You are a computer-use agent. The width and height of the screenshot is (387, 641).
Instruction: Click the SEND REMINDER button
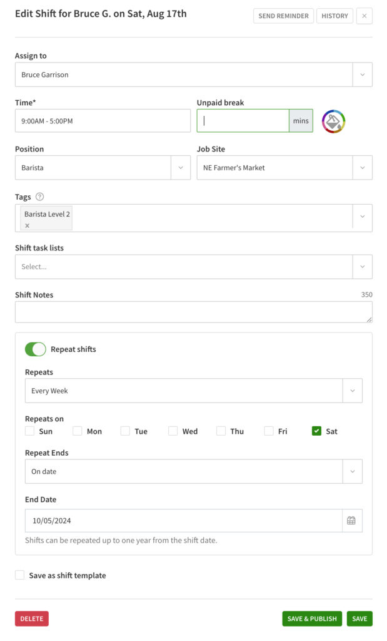pyautogui.click(x=283, y=16)
